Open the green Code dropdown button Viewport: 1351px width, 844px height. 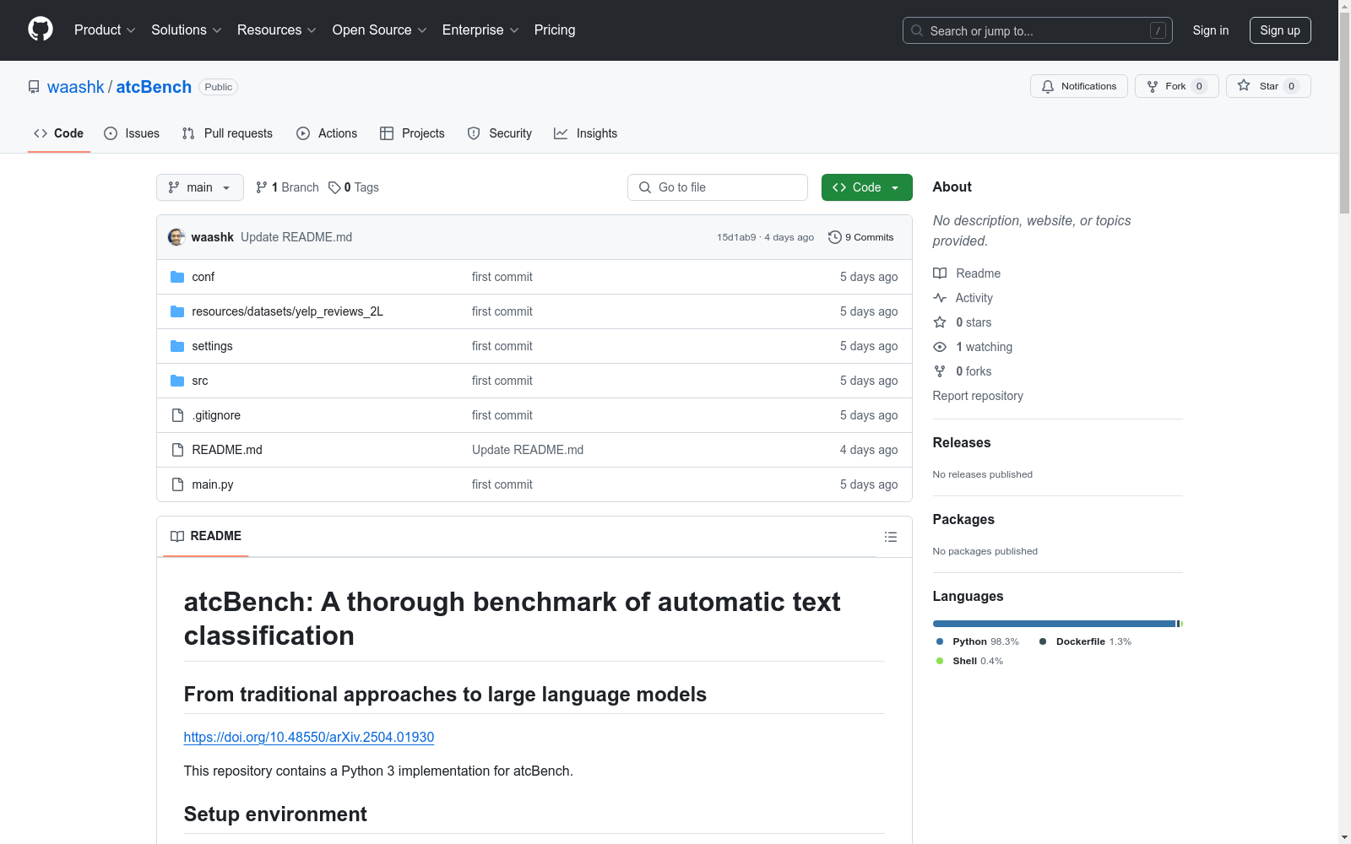coord(866,187)
